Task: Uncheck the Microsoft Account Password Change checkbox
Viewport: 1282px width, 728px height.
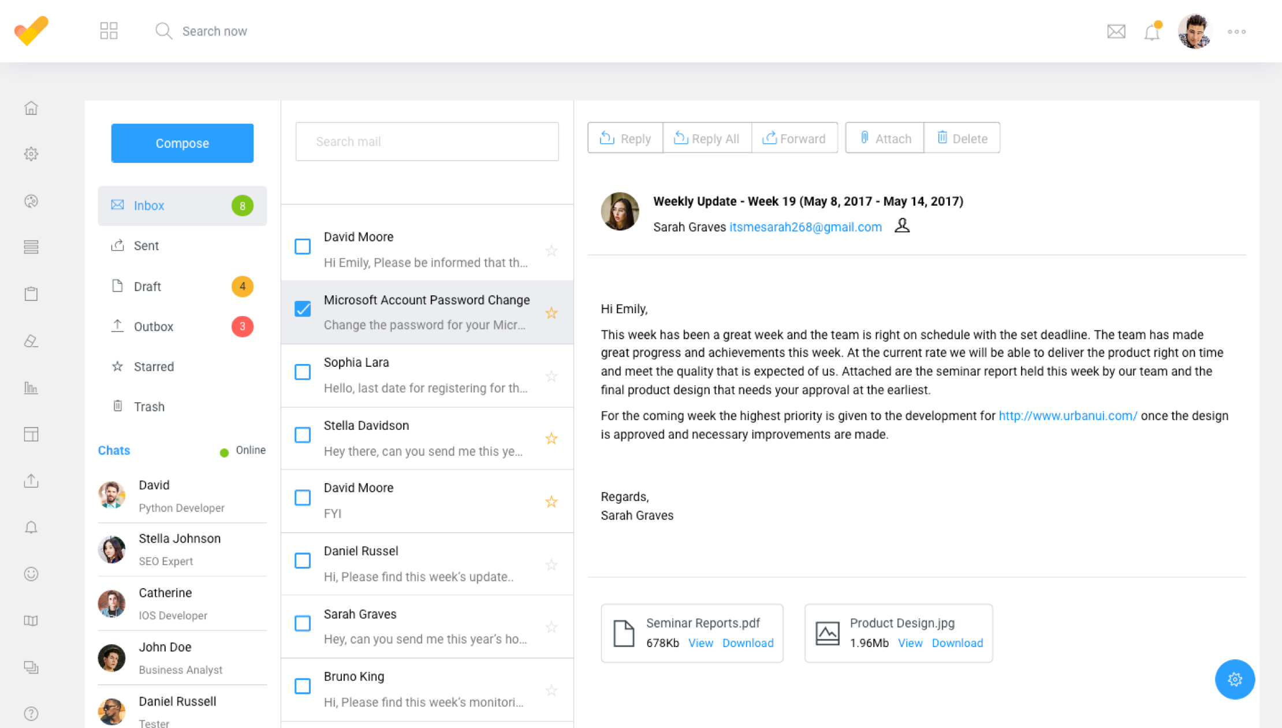Action: 303,309
